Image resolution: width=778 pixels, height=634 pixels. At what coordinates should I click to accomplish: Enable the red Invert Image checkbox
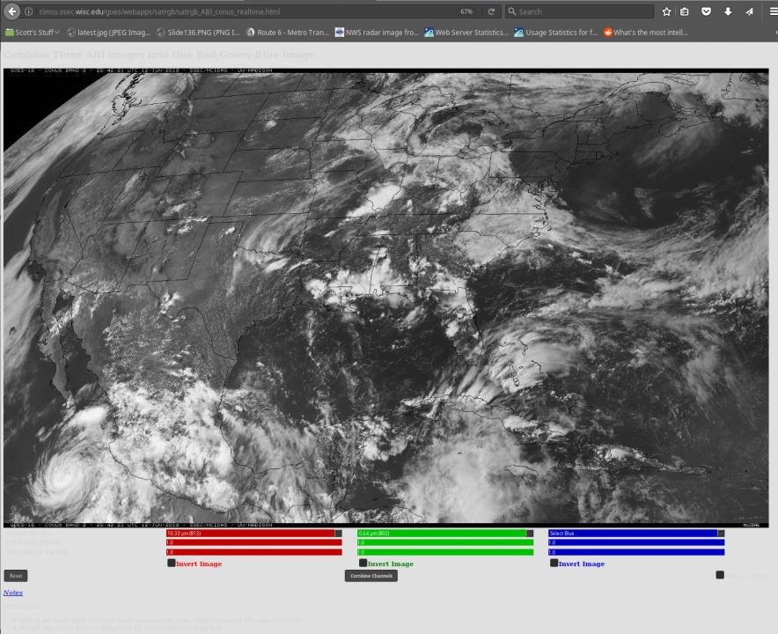(172, 563)
